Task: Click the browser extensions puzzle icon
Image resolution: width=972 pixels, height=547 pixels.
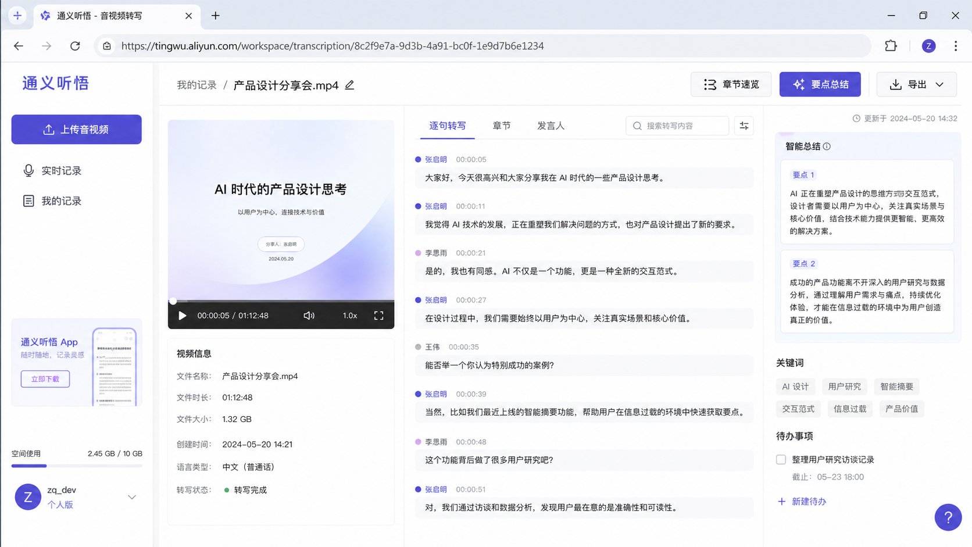Action: (x=891, y=46)
